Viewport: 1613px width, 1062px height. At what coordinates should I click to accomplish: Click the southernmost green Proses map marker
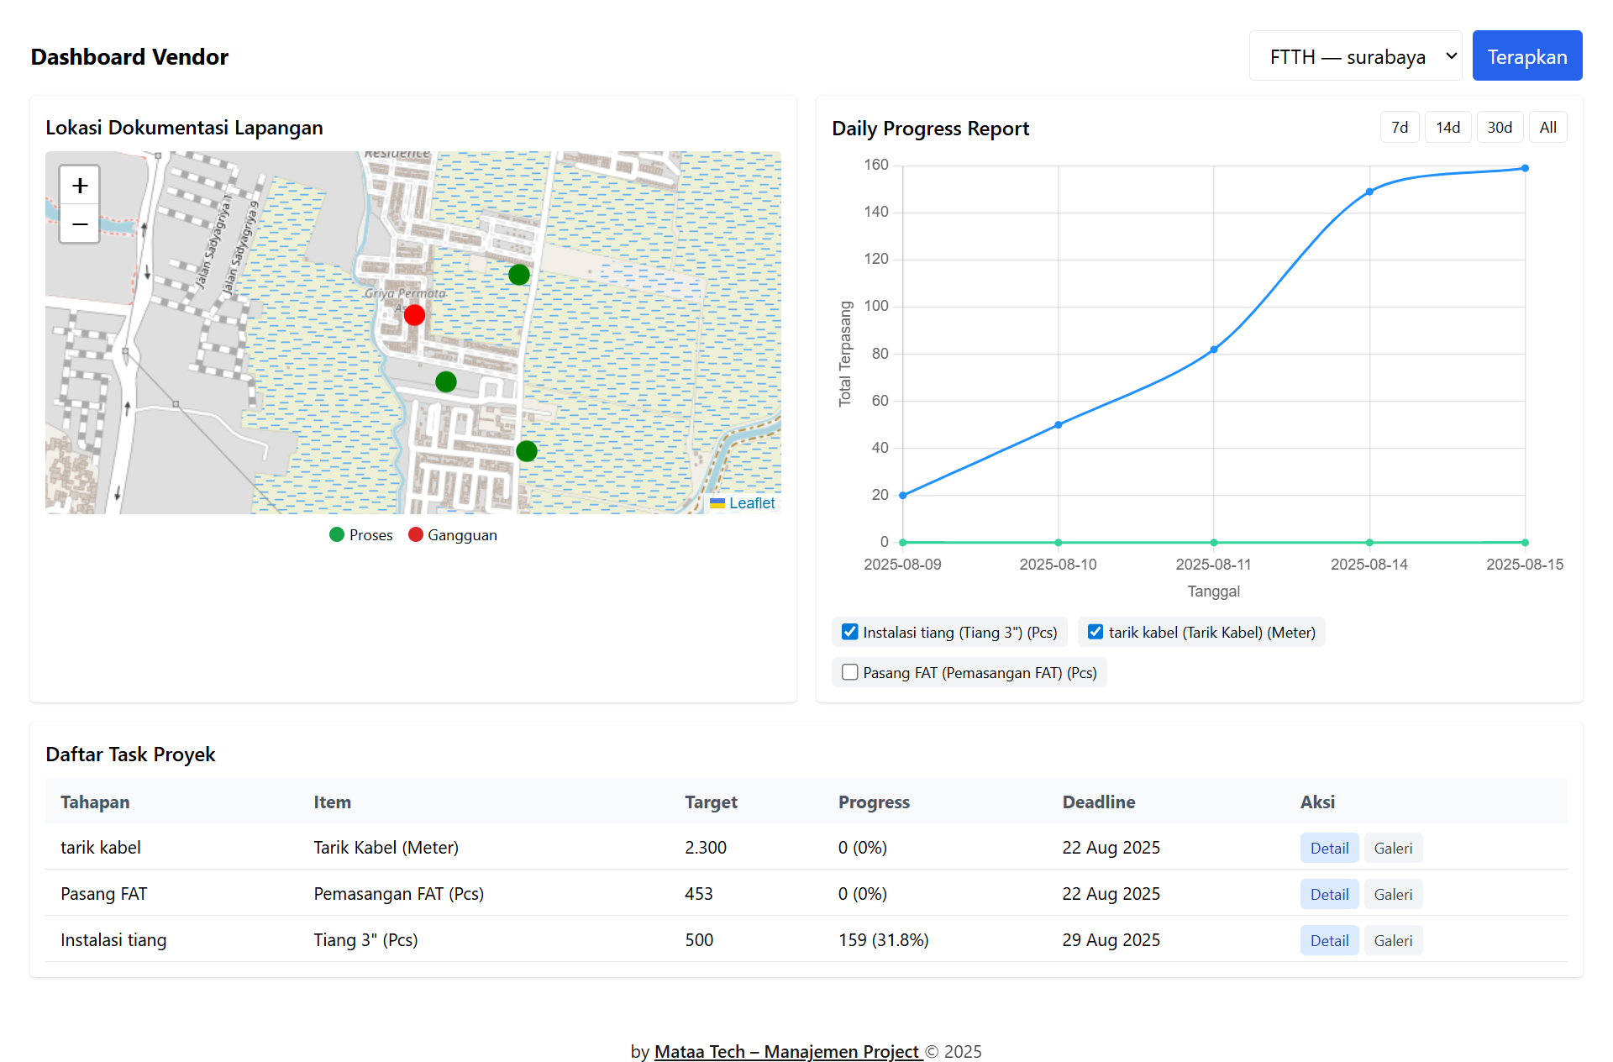coord(527,451)
